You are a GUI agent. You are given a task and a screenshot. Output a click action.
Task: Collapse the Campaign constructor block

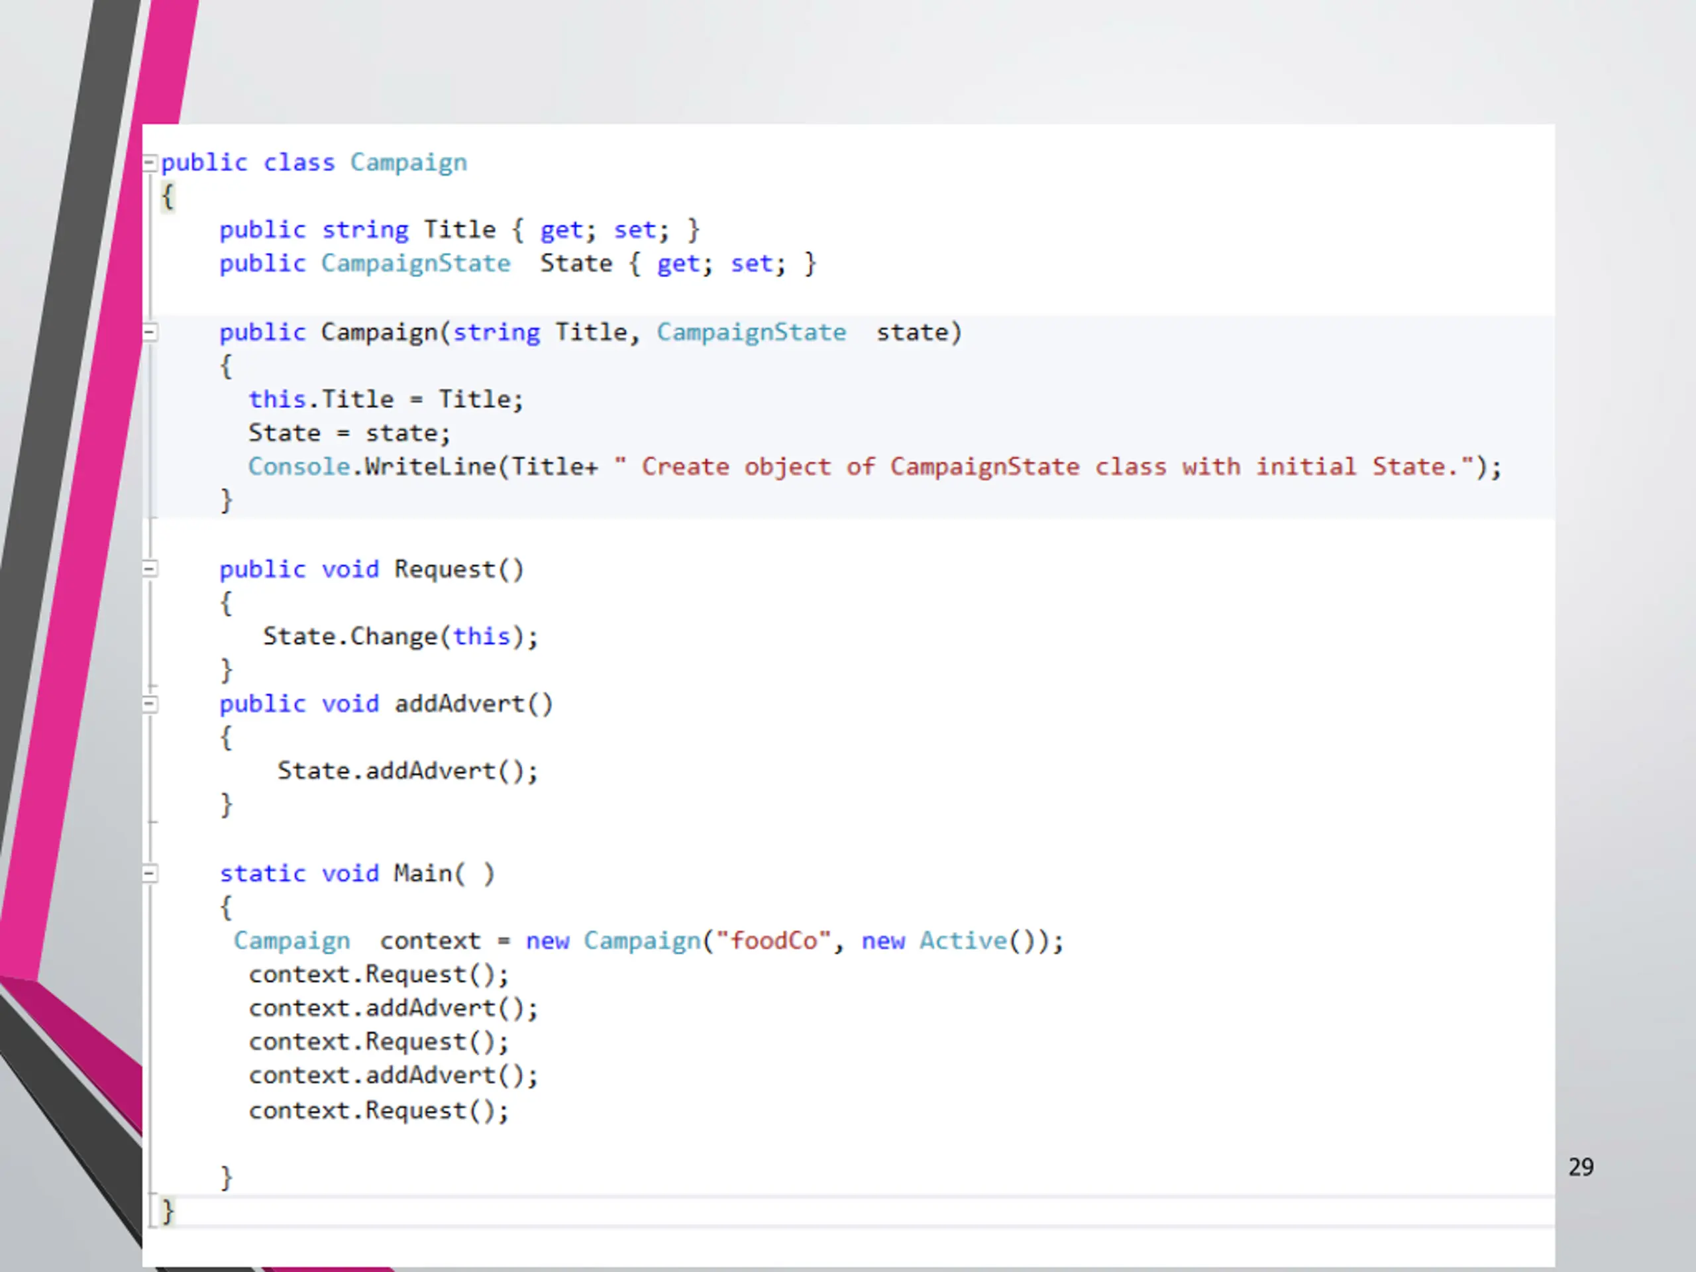[150, 333]
